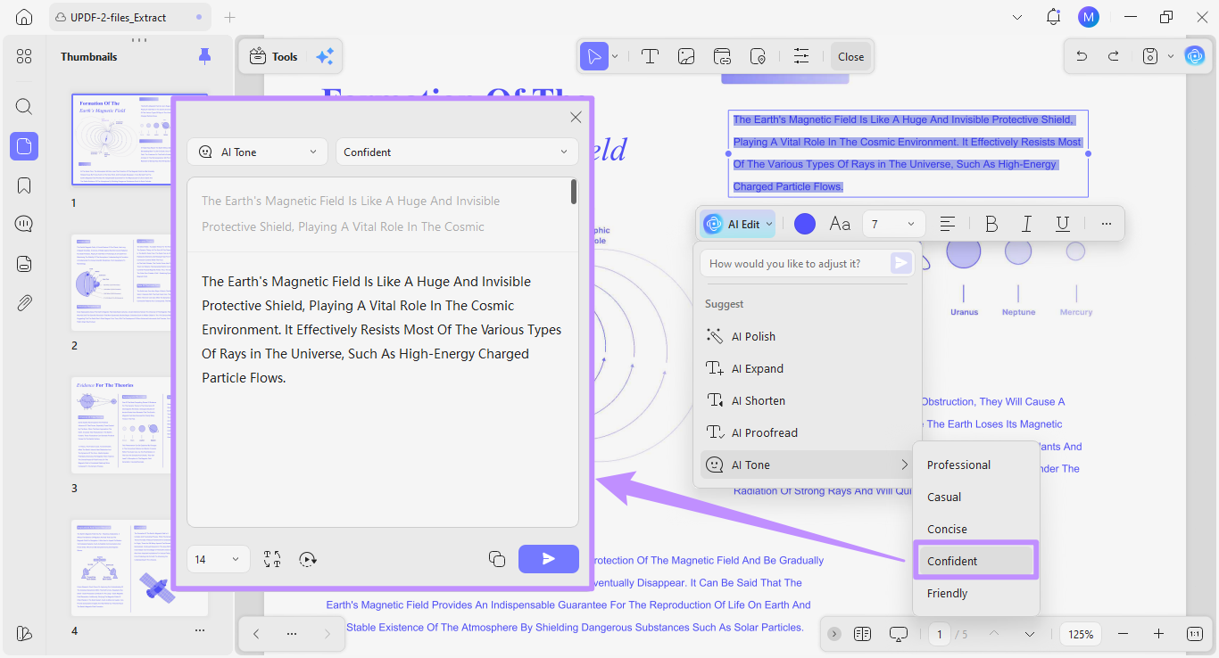Open the Layers icon at sidebar bottom
Viewport: 1219px width, 658px height.
[x=24, y=633]
